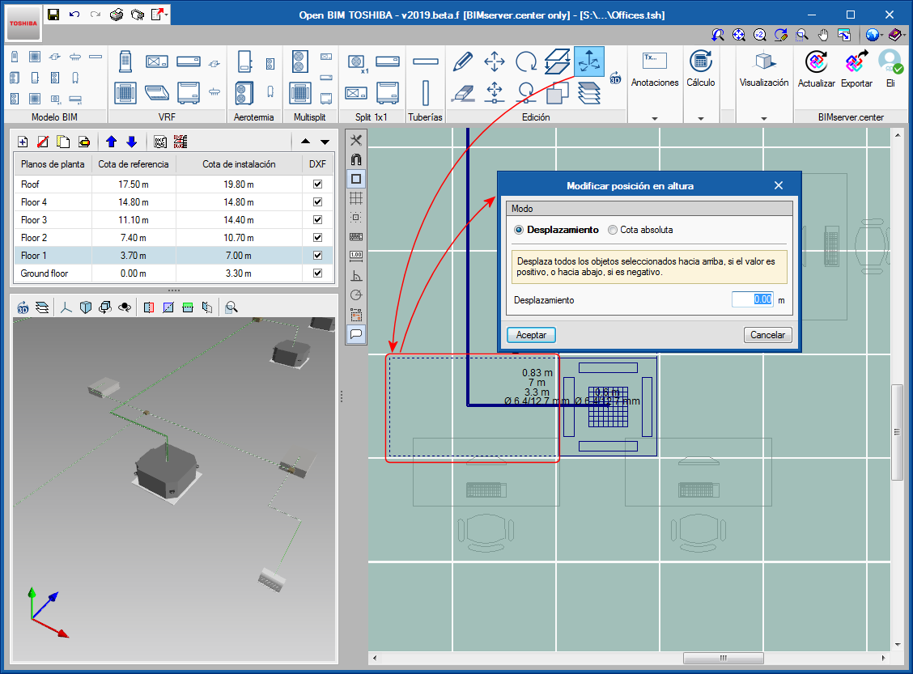Click the Rotate tool in Edición
The height and width of the screenshot is (674, 913).
tap(526, 61)
